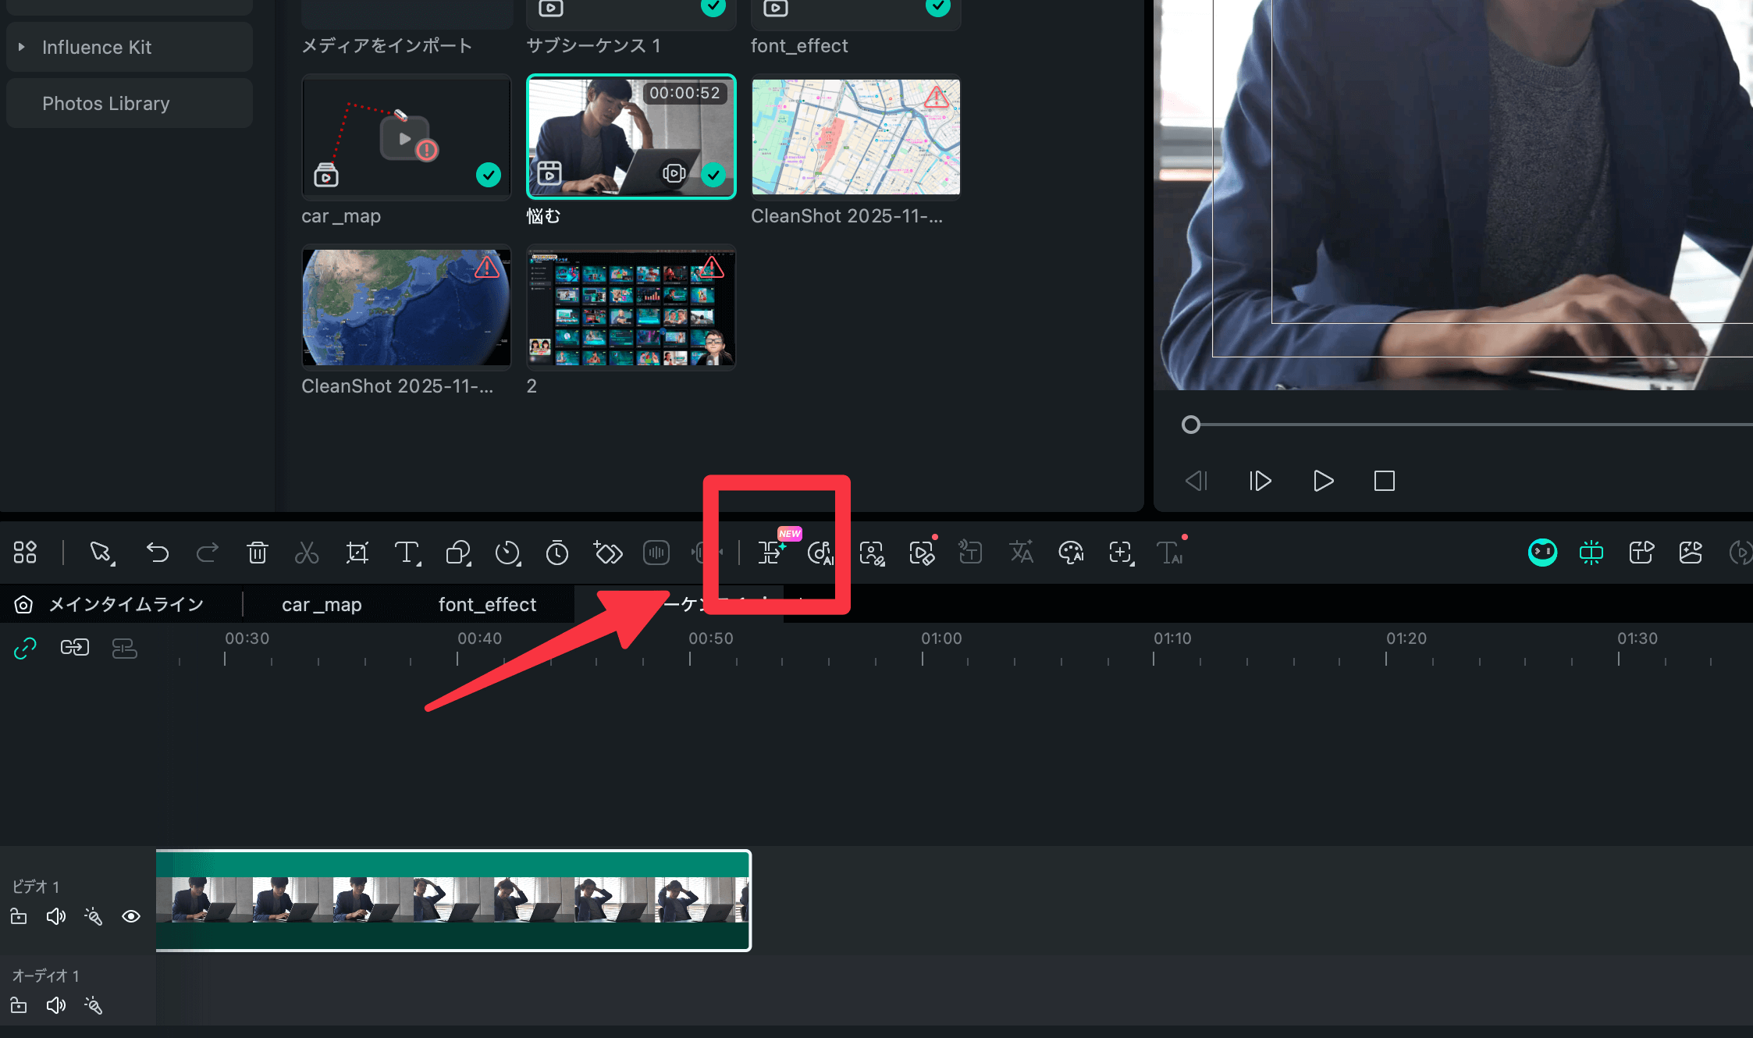This screenshot has width=1753, height=1038.
Task: Select the text tool in the toolbar
Action: coord(407,553)
